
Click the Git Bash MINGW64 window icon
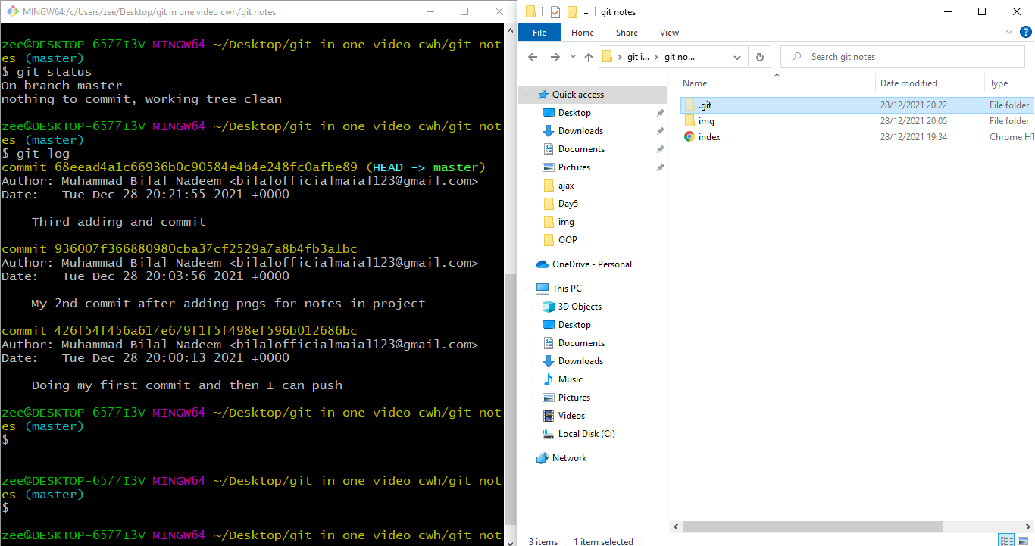(x=11, y=12)
